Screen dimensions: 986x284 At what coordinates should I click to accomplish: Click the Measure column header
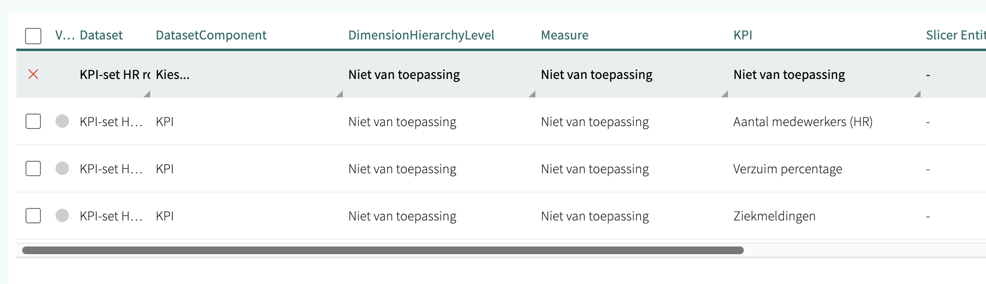pos(565,35)
